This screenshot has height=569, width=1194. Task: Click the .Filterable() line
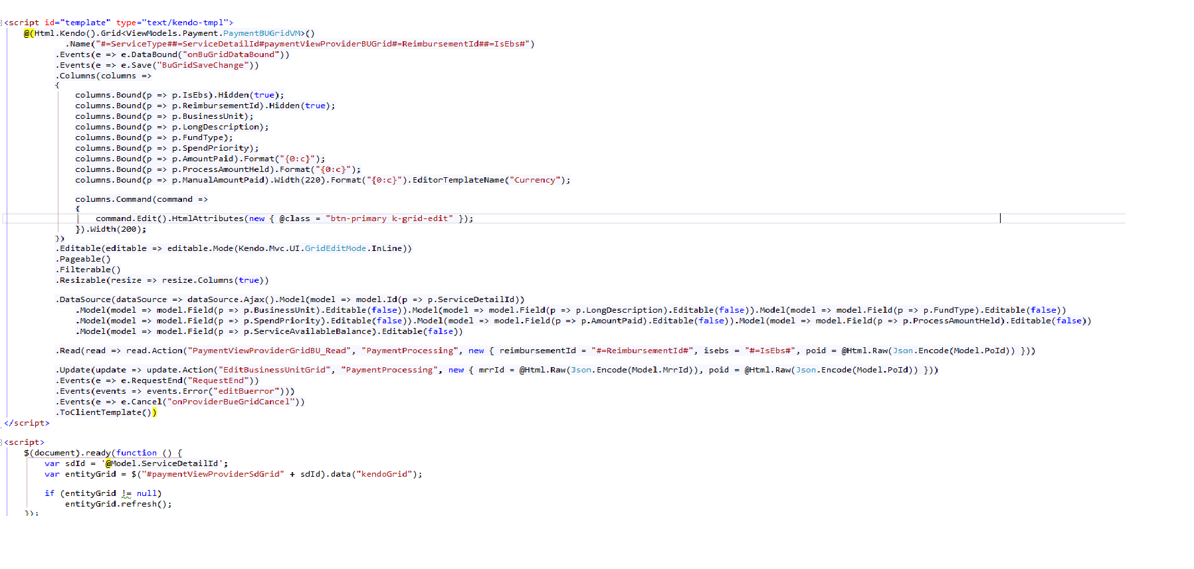88,270
